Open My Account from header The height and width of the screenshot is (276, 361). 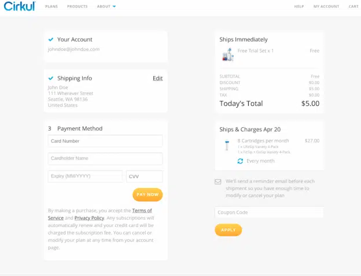point(326,6)
